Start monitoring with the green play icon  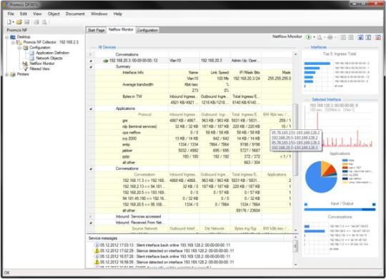309,37
